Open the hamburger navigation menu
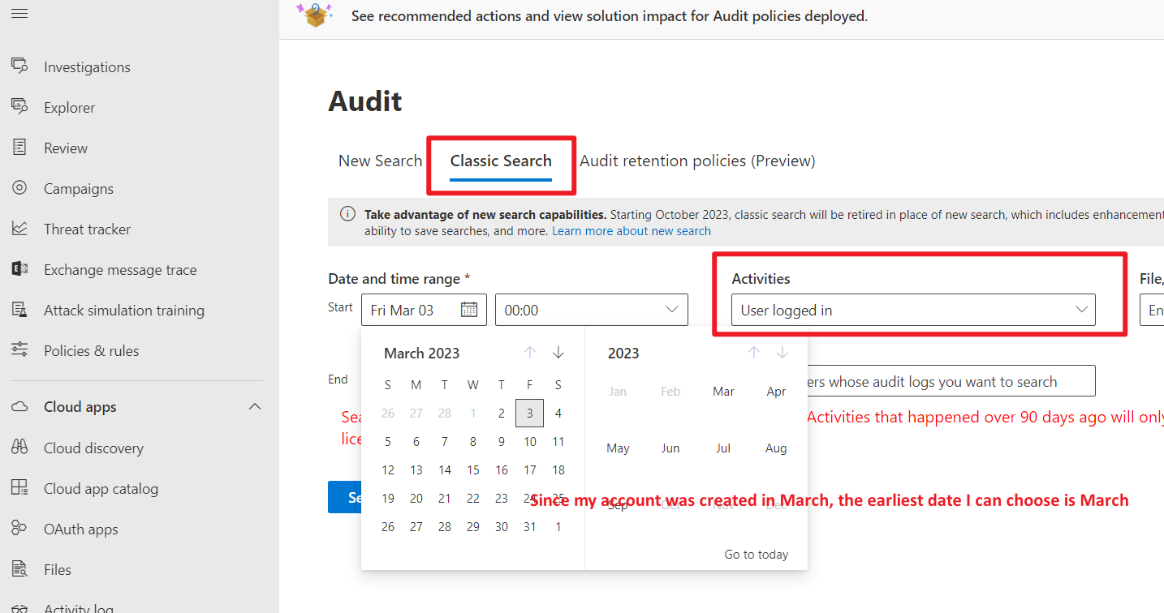This screenshot has width=1164, height=613. [19, 14]
